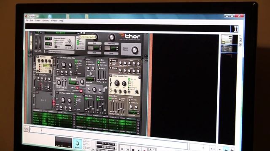Click the transport Fast Forward button
Viewport: 270px width, 151px height.
tap(128, 149)
